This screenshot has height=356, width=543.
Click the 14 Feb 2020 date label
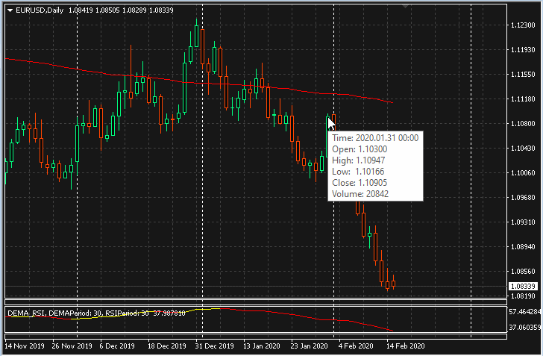click(406, 346)
